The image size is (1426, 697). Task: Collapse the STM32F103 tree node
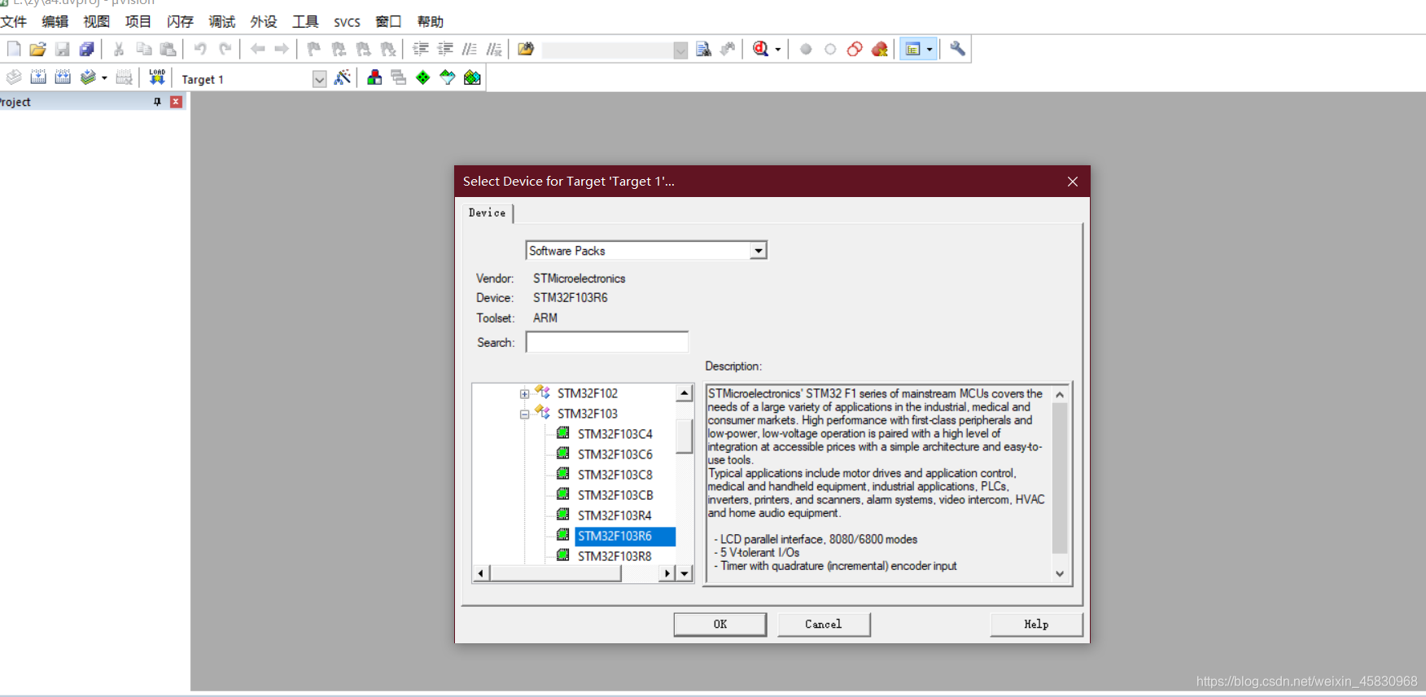tap(524, 414)
